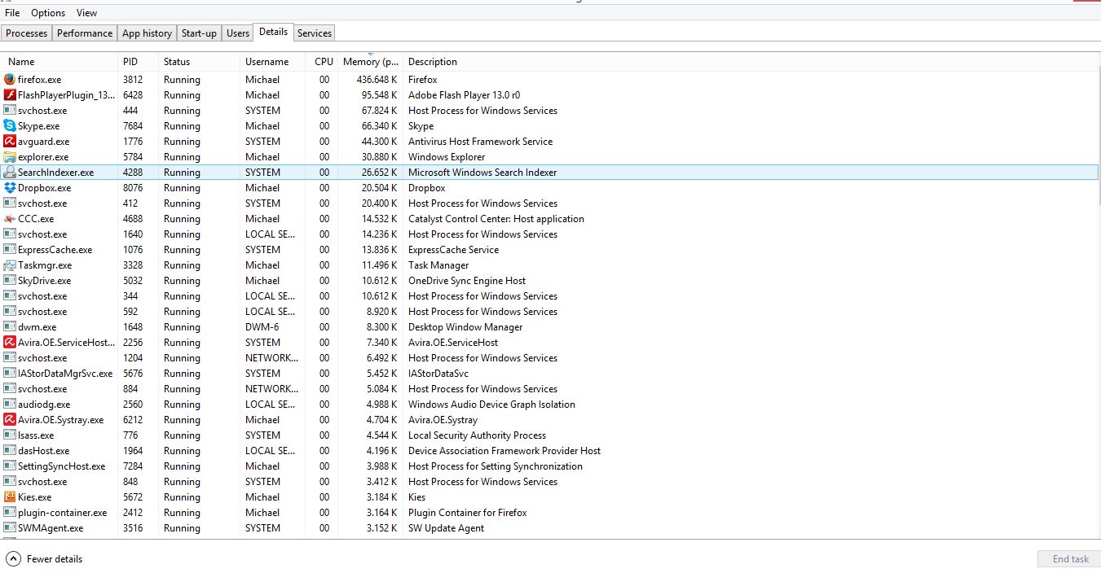
Task: Select the svchost.exe row with PID 848
Action: pos(550,482)
